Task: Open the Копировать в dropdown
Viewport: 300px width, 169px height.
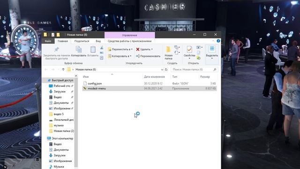Action: [120, 56]
